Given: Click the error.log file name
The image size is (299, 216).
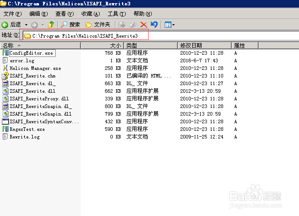Looking at the screenshot, I should [22, 60].
